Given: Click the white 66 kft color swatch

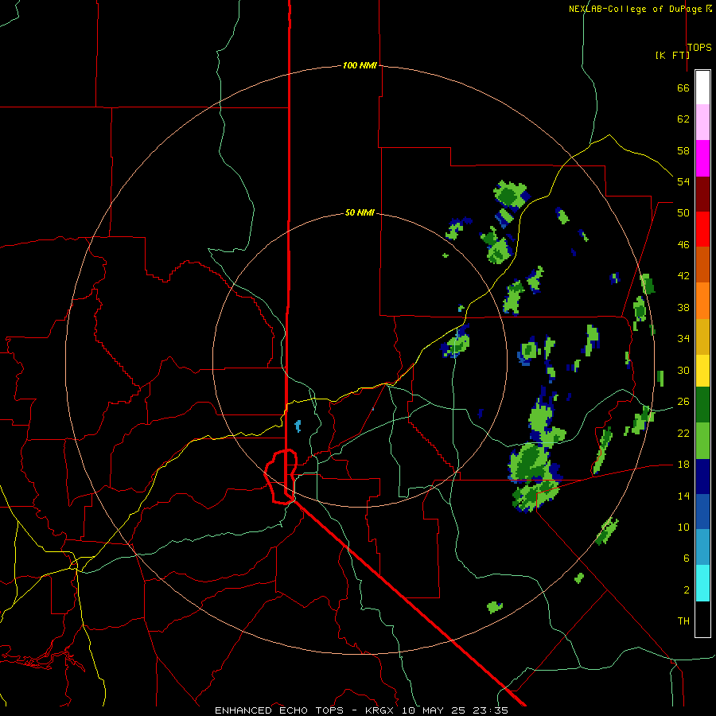Looking at the screenshot, I should [x=702, y=88].
